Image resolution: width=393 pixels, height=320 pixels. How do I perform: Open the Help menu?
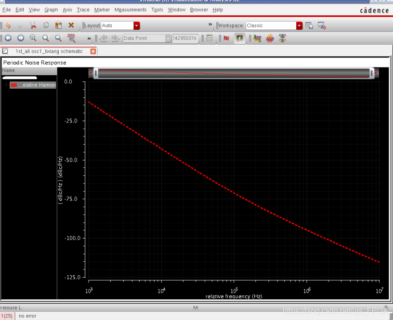(218, 10)
